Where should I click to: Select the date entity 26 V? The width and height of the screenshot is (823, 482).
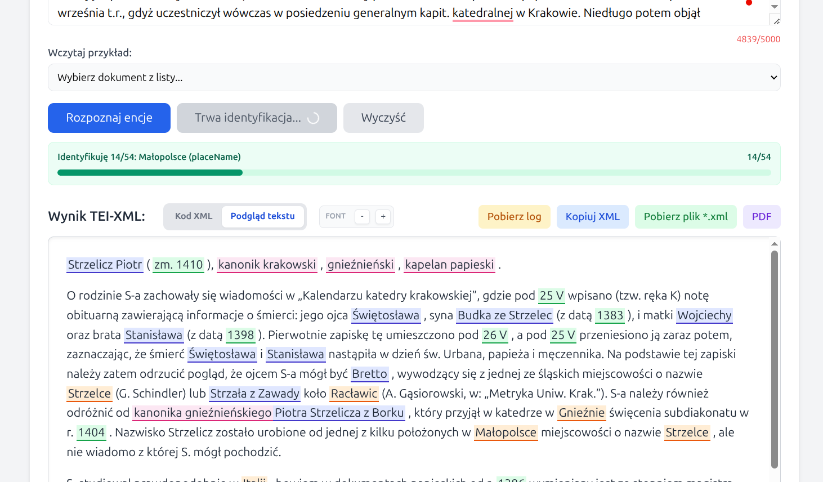(x=495, y=335)
